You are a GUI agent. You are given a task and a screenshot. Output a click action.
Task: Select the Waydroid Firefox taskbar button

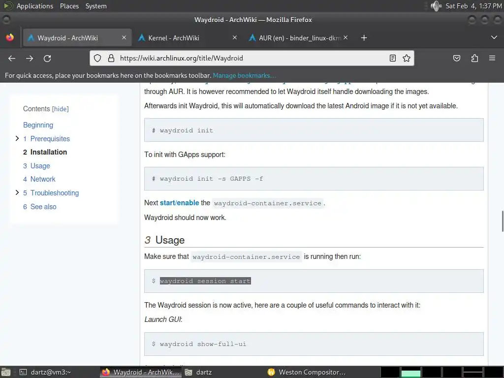[141, 372]
